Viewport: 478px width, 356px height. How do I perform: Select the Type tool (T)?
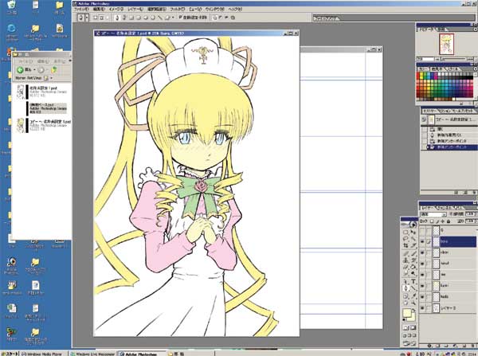[413, 282]
